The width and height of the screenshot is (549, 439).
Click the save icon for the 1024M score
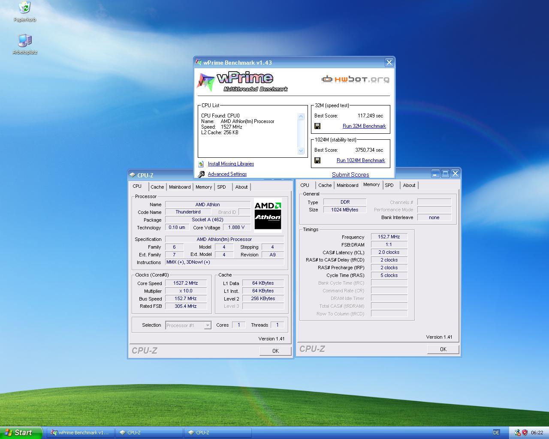tap(317, 160)
